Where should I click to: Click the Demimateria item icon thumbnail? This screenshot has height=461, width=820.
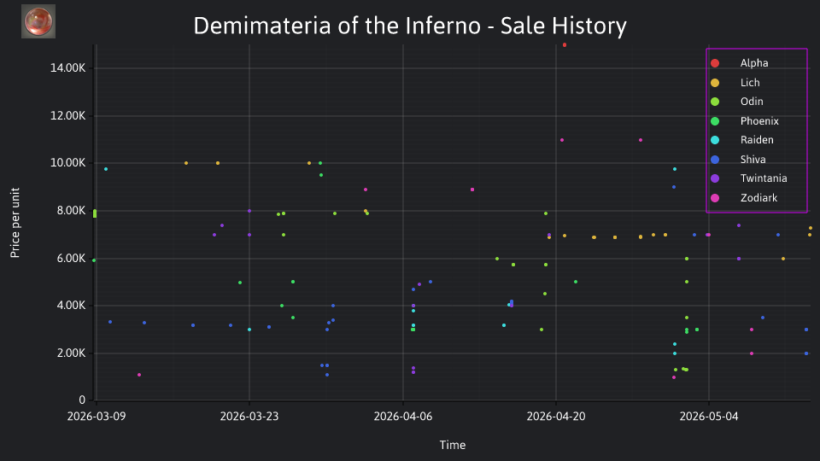[38, 21]
